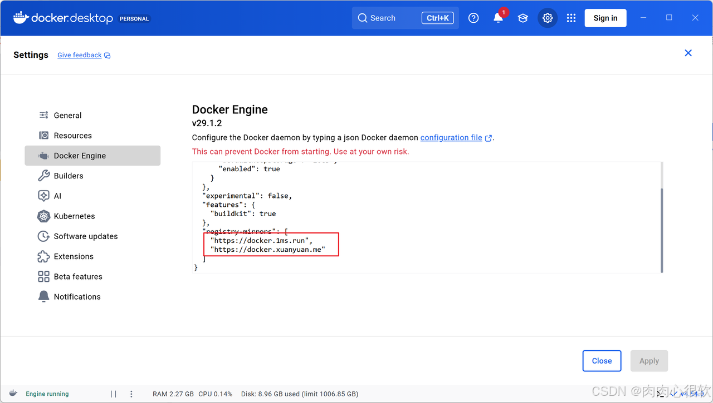Click the "https://docker.xuanyuan.me" mirror line
Screen dimensions: 713x403
268,250
